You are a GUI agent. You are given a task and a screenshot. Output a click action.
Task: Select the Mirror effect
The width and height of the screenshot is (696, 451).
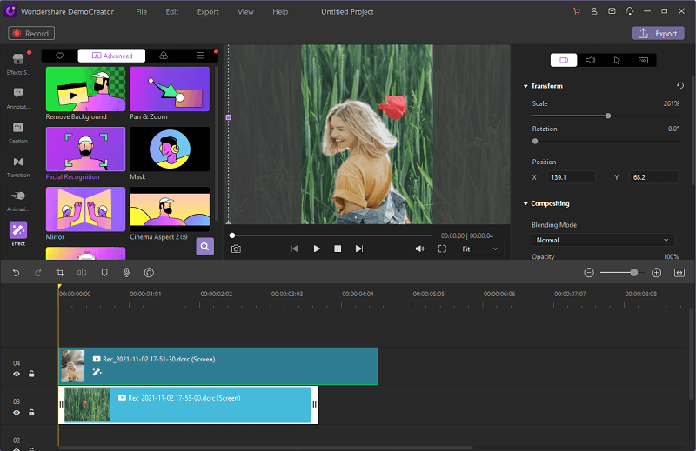[x=85, y=214]
